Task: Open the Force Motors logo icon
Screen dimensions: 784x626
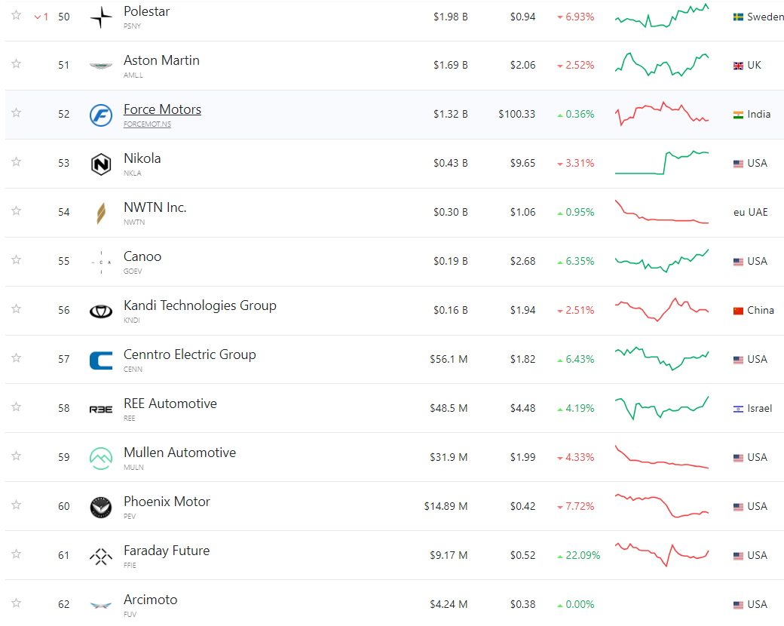Action: point(101,115)
